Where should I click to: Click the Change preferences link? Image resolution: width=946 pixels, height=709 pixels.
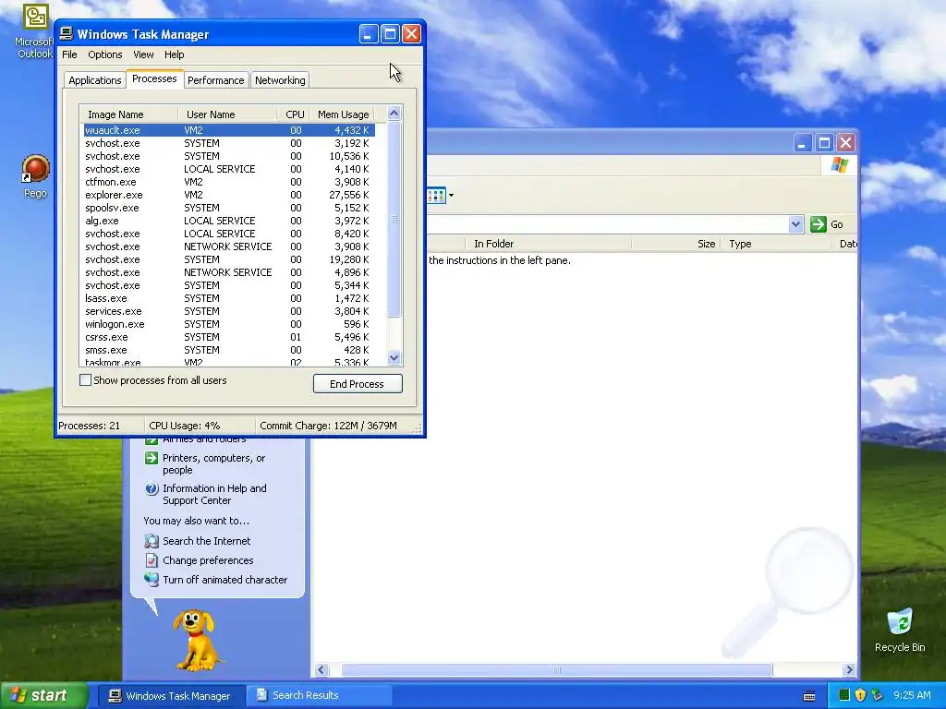click(x=208, y=560)
